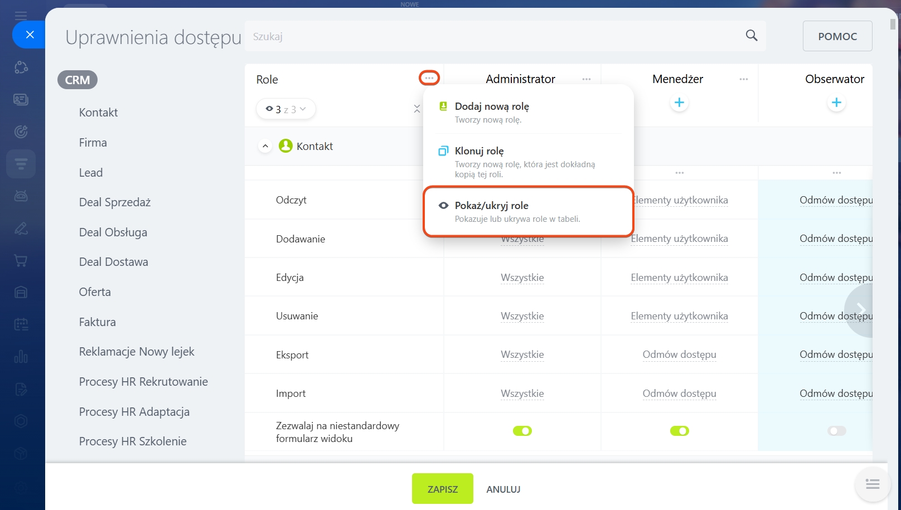Viewport: 901px width, 510px height.
Task: Click ZAPISZ save button
Action: point(443,489)
